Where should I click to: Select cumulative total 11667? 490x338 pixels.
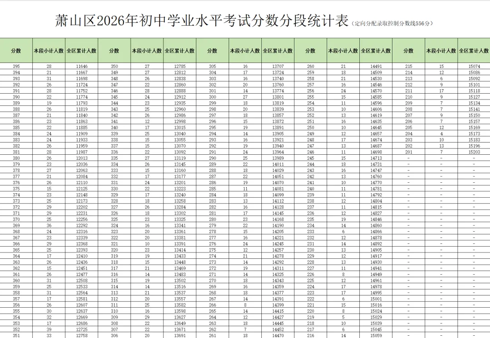82,72
